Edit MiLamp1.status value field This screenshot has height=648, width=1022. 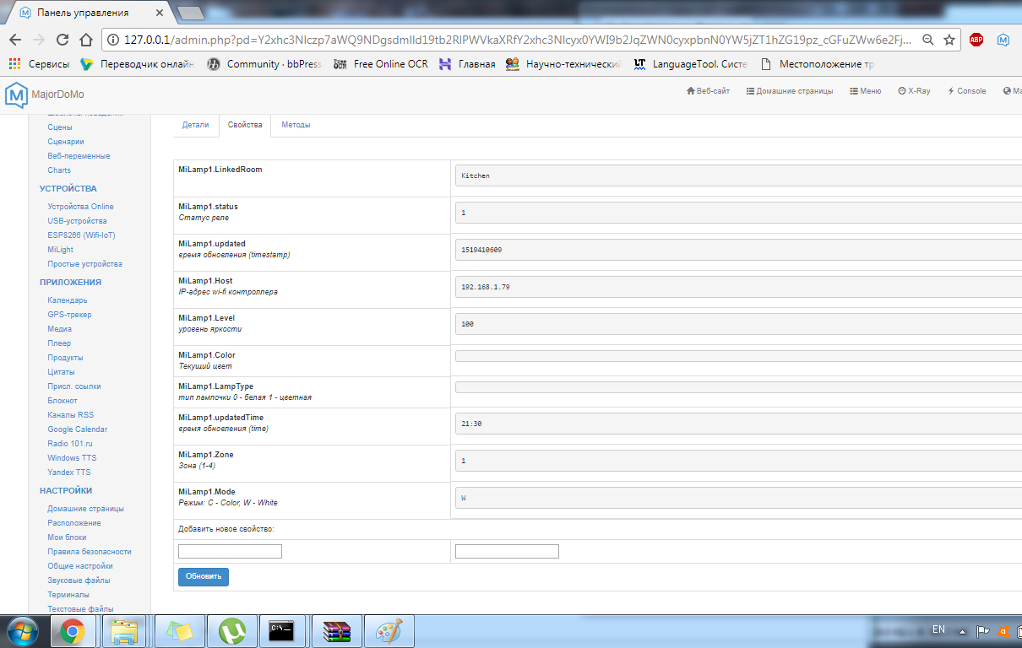point(738,213)
